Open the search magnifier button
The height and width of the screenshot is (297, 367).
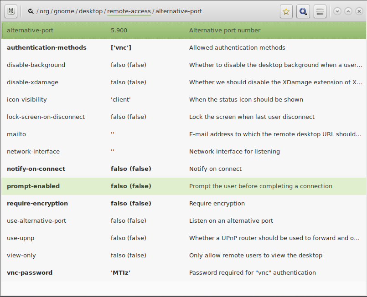tap(303, 11)
